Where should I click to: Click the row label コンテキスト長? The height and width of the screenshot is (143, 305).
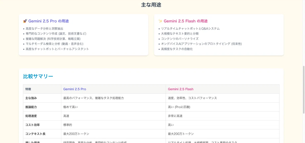42,134
